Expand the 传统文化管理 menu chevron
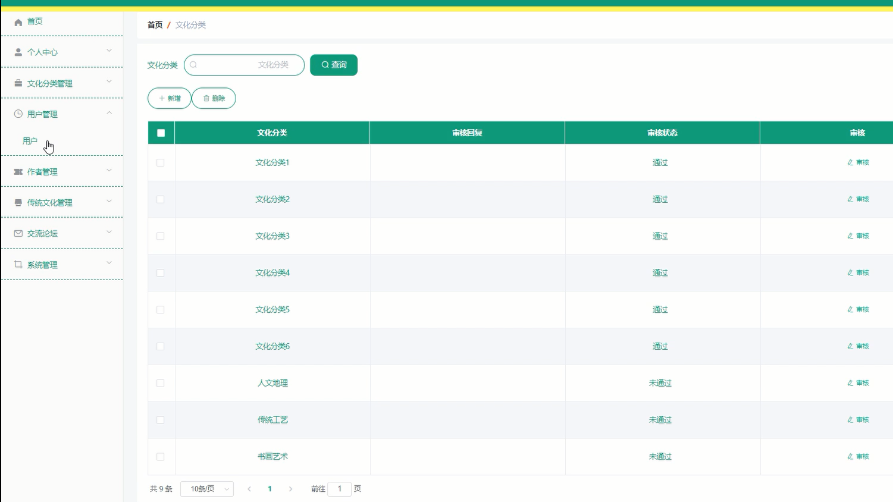 [109, 202]
